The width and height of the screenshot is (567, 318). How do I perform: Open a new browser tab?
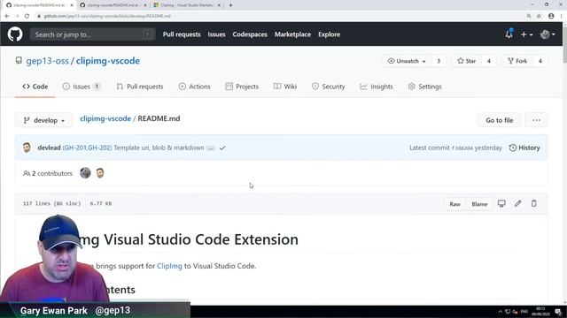[230, 5]
